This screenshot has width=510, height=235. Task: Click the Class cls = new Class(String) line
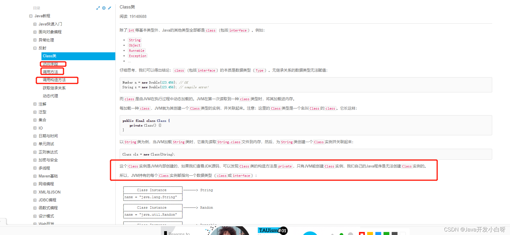[x=149, y=154]
